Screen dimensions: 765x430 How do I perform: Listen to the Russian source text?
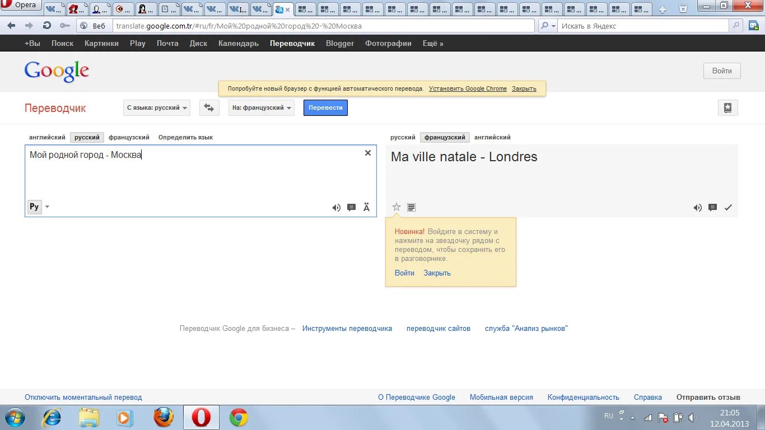click(336, 208)
